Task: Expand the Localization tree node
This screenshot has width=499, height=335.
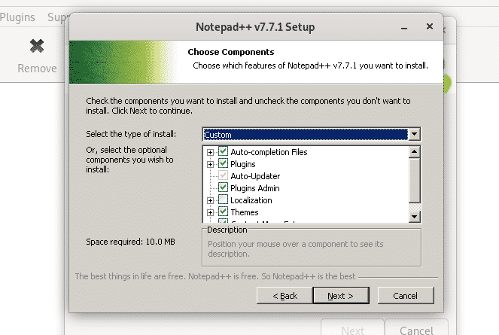Action: click(x=211, y=200)
